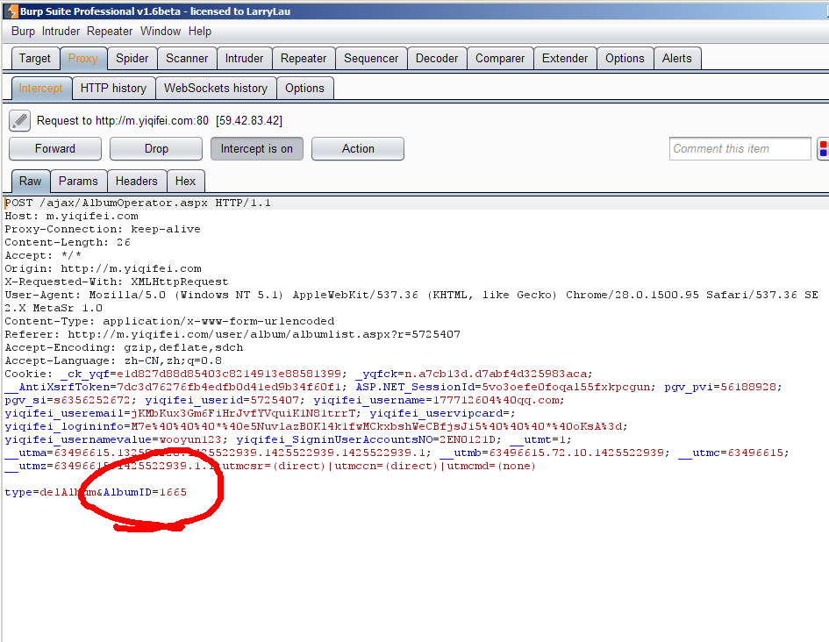Click the Accept-Encoding: gzip,deflate,sdch line

click(x=124, y=347)
